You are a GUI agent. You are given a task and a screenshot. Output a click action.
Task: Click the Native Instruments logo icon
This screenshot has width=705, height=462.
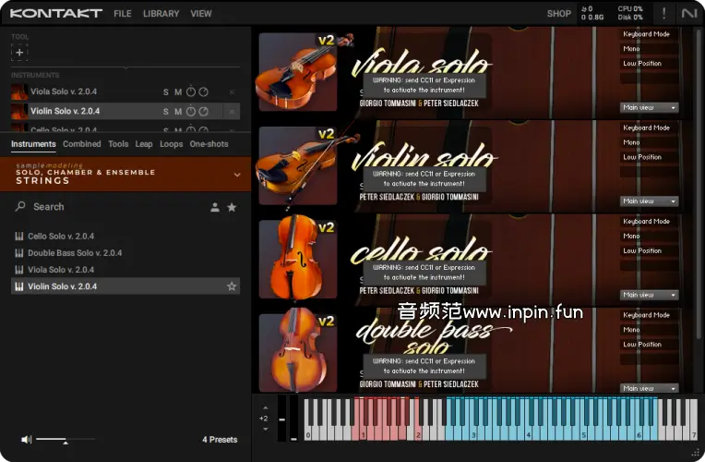pyautogui.click(x=688, y=14)
